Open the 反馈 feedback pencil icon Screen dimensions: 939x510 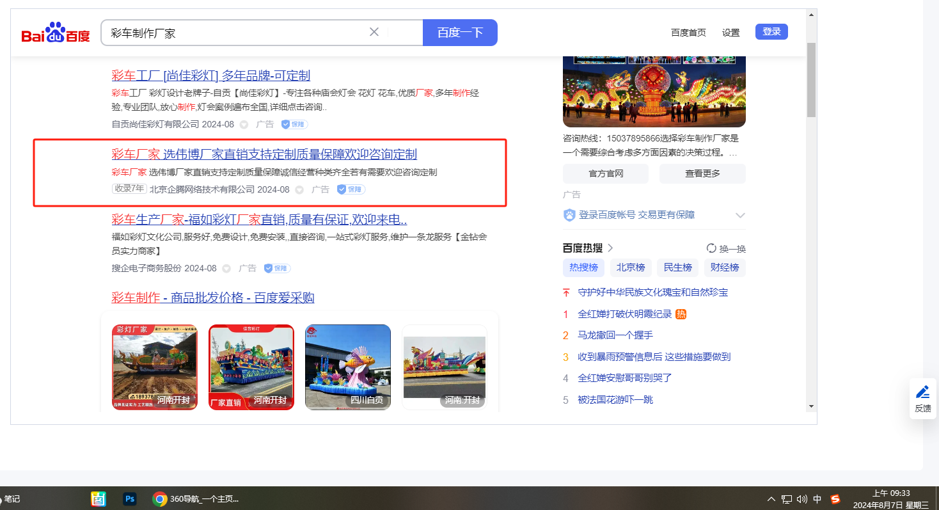(x=922, y=392)
